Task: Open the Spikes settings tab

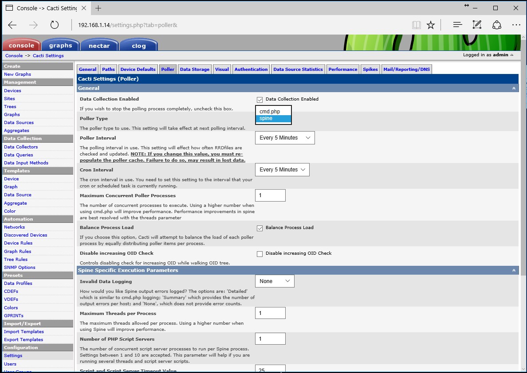Action: 370,69
